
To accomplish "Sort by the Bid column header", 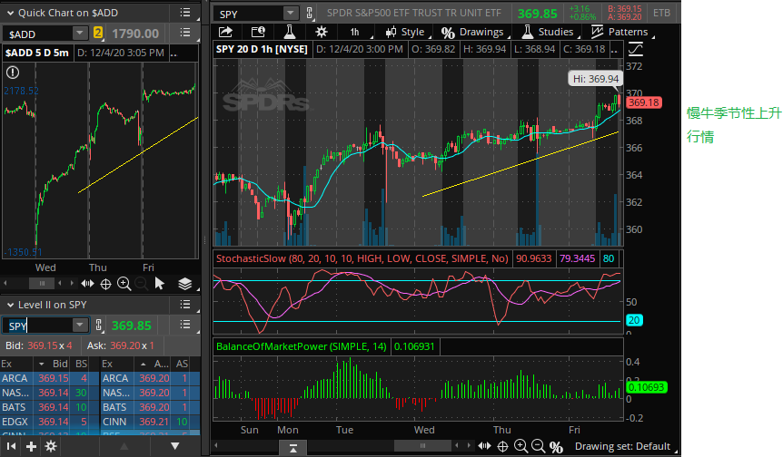I will click(x=54, y=364).
